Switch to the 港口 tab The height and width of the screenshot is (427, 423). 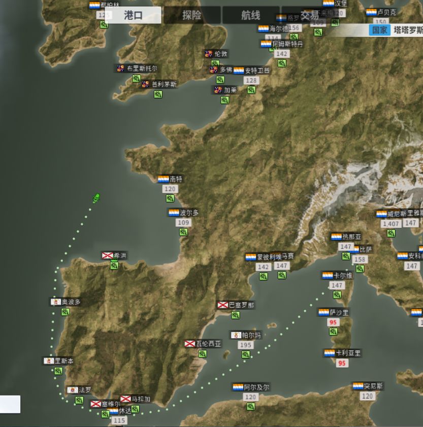tap(133, 15)
